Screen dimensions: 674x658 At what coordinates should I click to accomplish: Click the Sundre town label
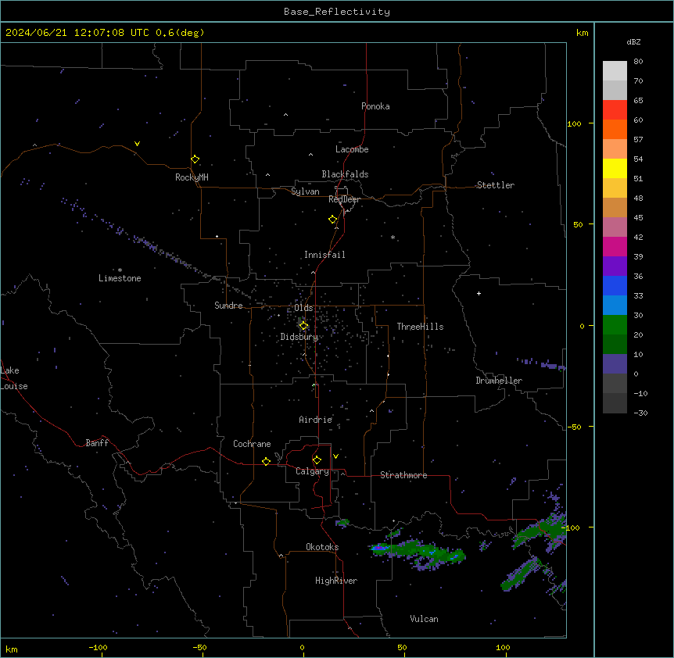(x=228, y=306)
